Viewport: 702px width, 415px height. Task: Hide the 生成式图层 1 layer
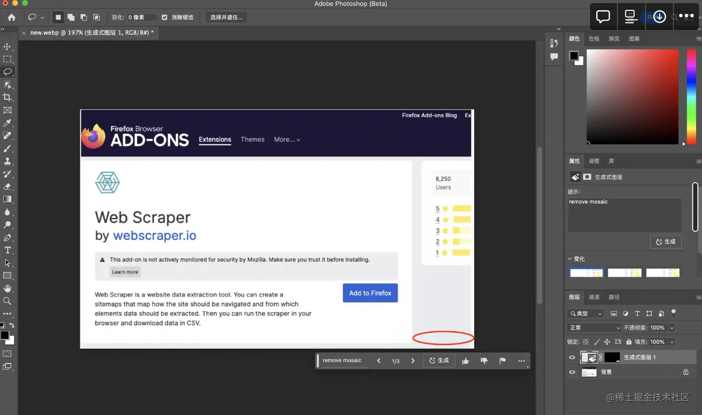(572, 357)
